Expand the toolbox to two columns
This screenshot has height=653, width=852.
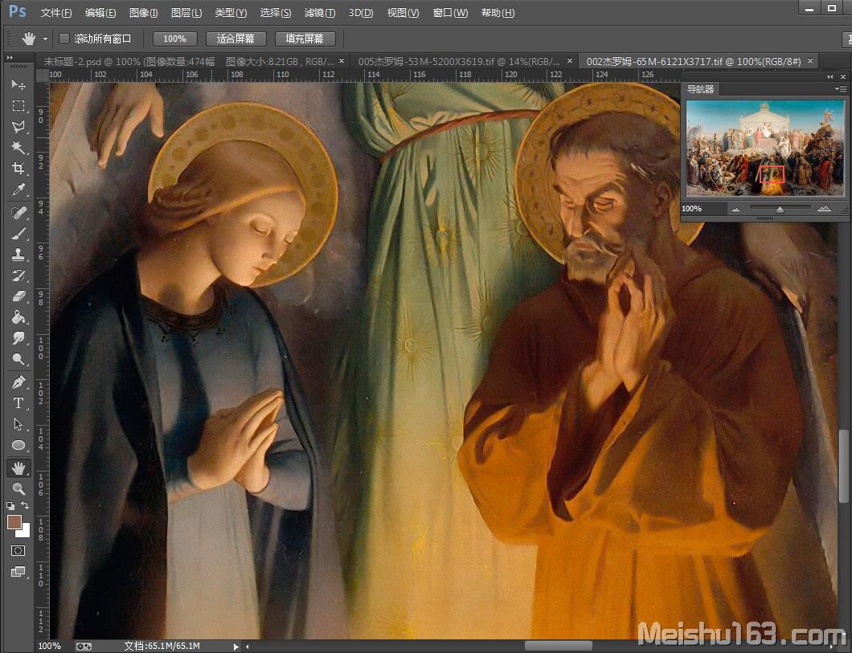[10, 57]
